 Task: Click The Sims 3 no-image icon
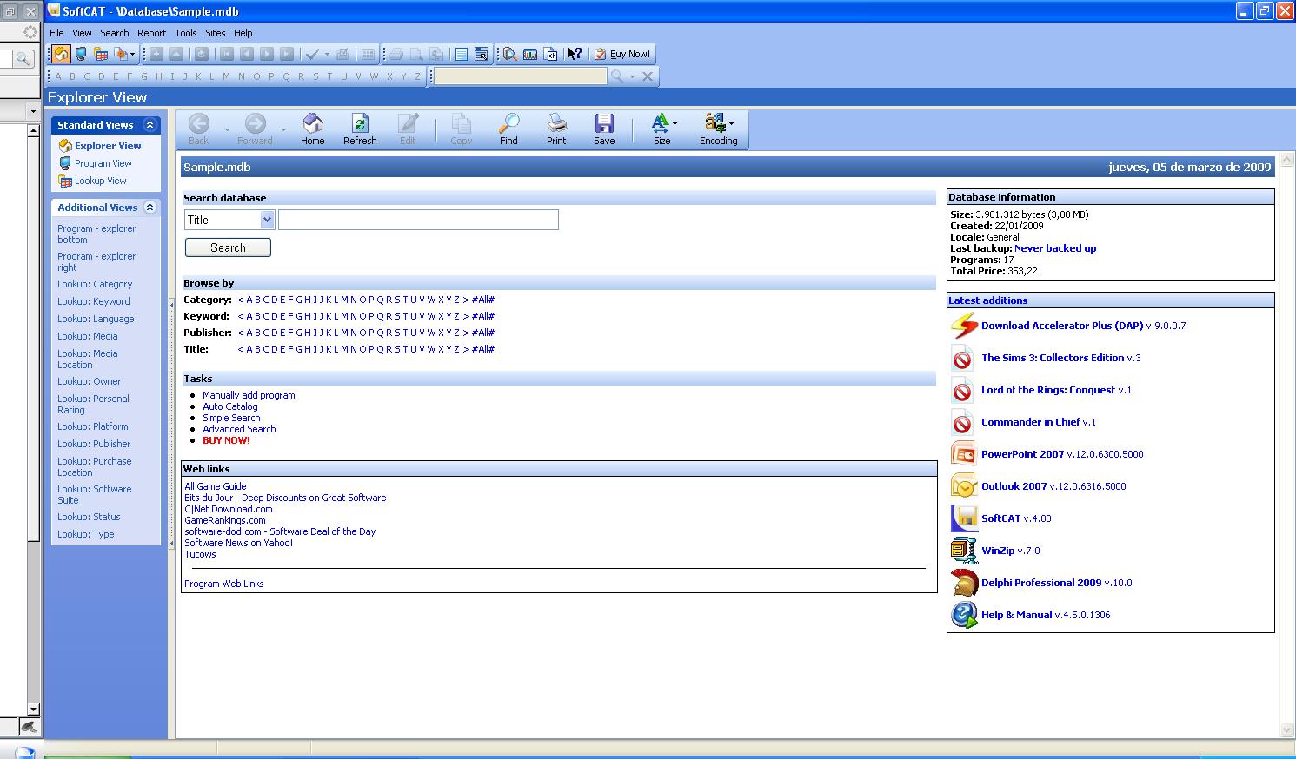coord(962,358)
